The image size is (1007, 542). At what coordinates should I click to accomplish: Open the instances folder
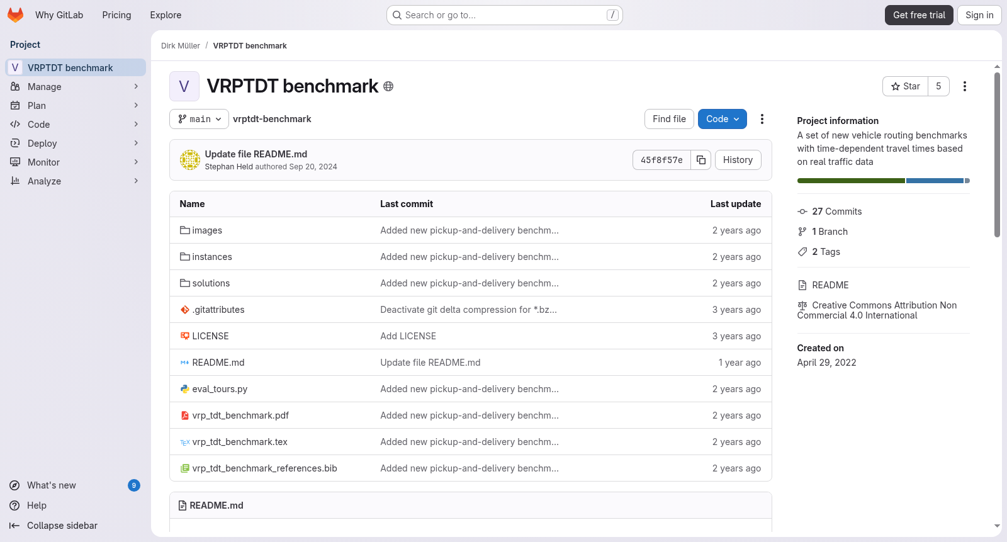click(x=212, y=257)
